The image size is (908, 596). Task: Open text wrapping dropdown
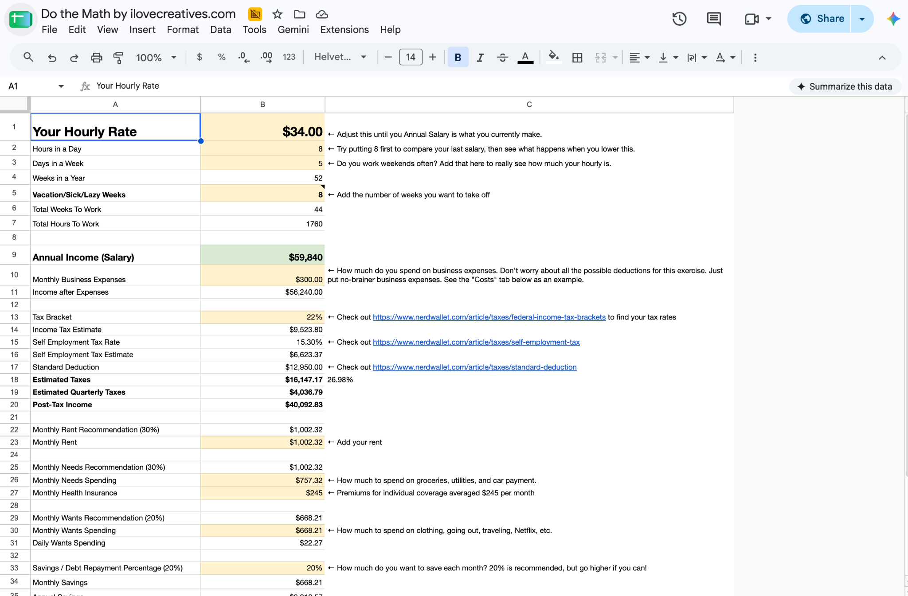[x=697, y=57]
